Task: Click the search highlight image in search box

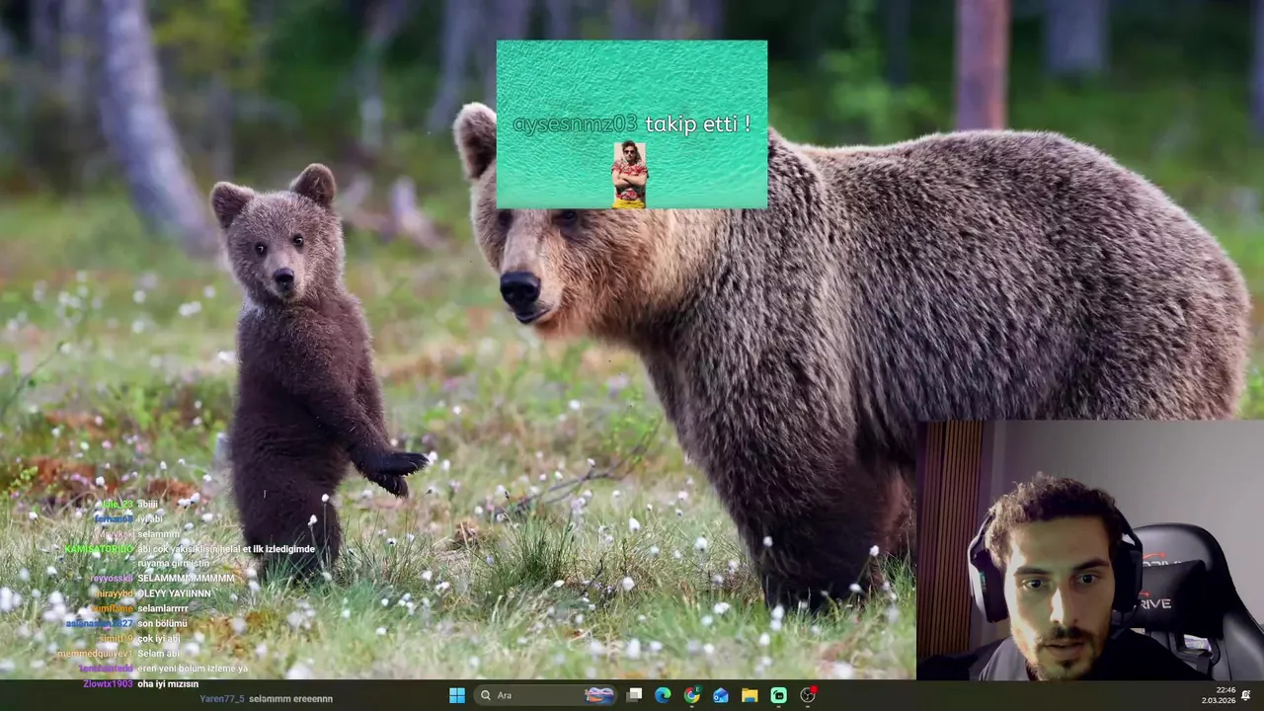Action: coord(598,695)
